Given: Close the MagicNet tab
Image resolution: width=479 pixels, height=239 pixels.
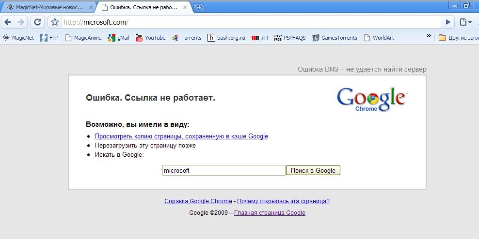Looking at the screenshot, I should [x=91, y=8].
